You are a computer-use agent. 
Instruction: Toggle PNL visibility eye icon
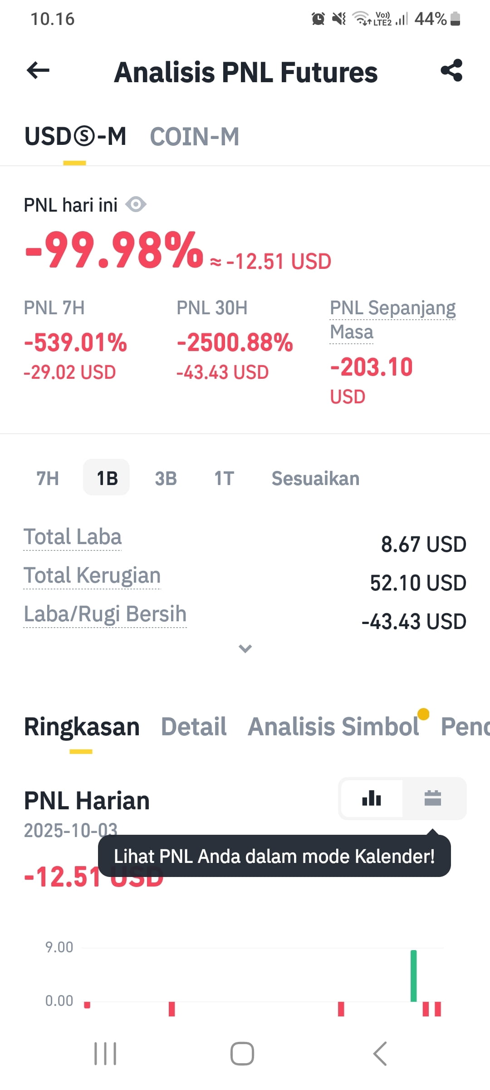pos(136,204)
